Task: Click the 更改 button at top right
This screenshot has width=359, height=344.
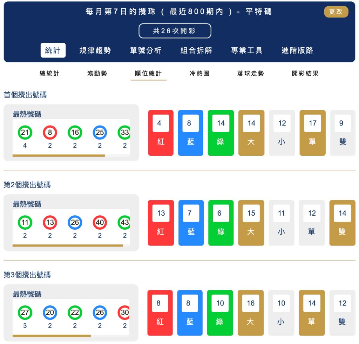Action: tap(336, 12)
